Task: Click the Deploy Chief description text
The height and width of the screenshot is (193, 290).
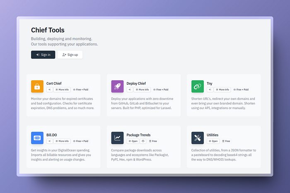Action: pos(142,103)
